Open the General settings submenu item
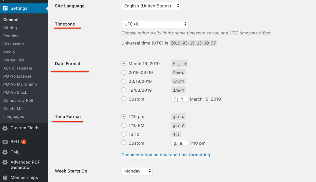This screenshot has height=182, width=316. coord(11,20)
